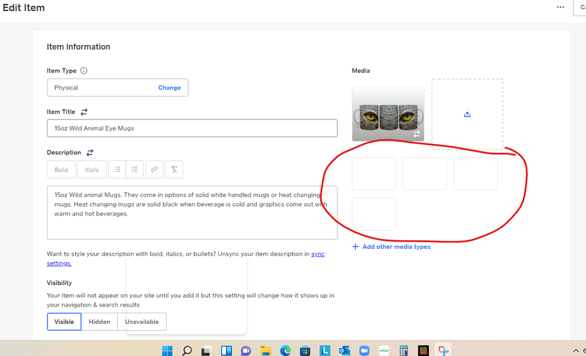Open Snipping Tool from the taskbar
The width and height of the screenshot is (586, 356).
coord(443,350)
